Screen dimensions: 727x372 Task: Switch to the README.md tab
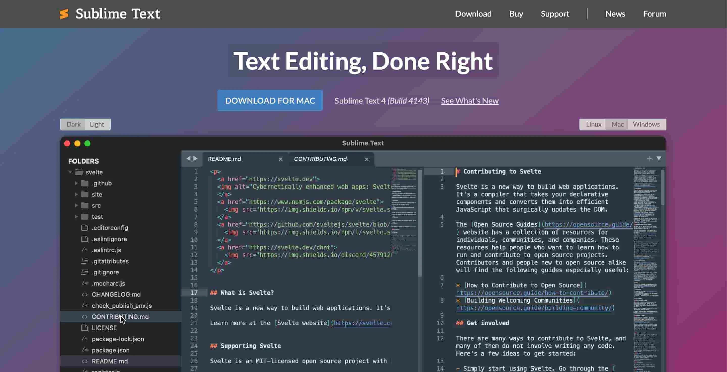pyautogui.click(x=225, y=159)
